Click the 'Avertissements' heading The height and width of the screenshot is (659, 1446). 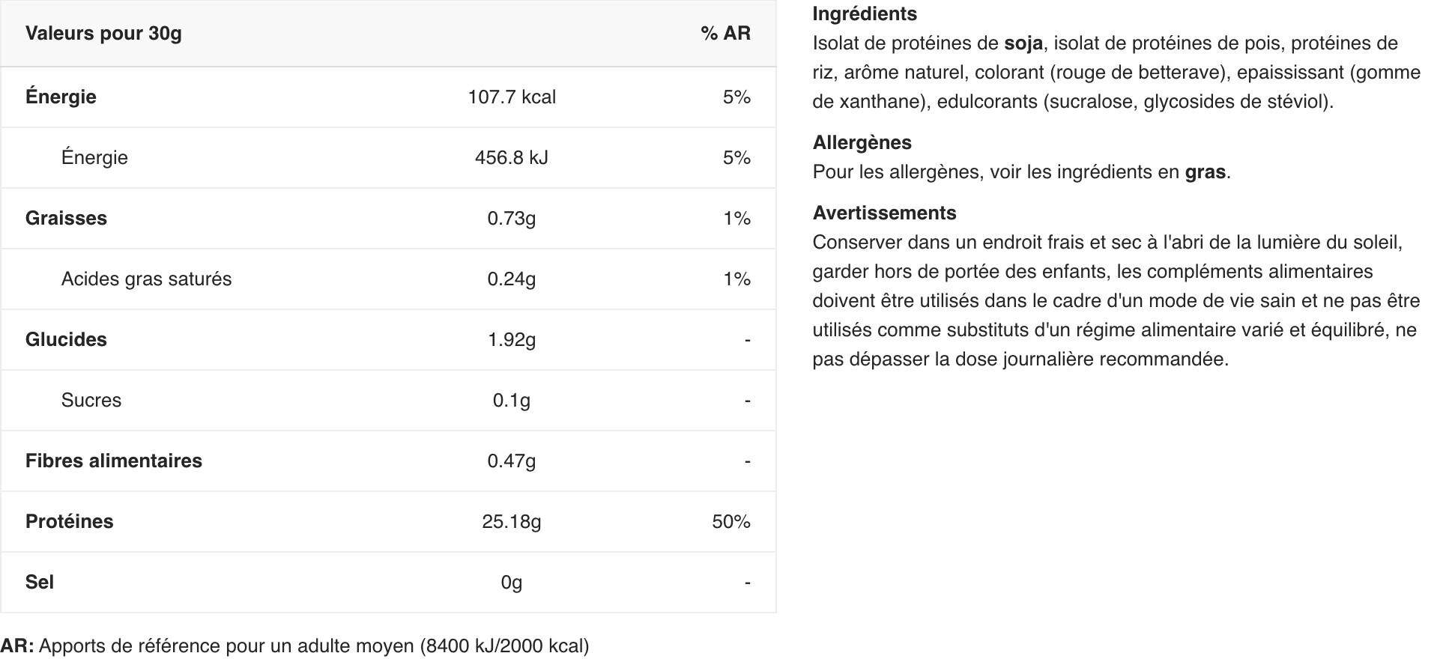885,213
